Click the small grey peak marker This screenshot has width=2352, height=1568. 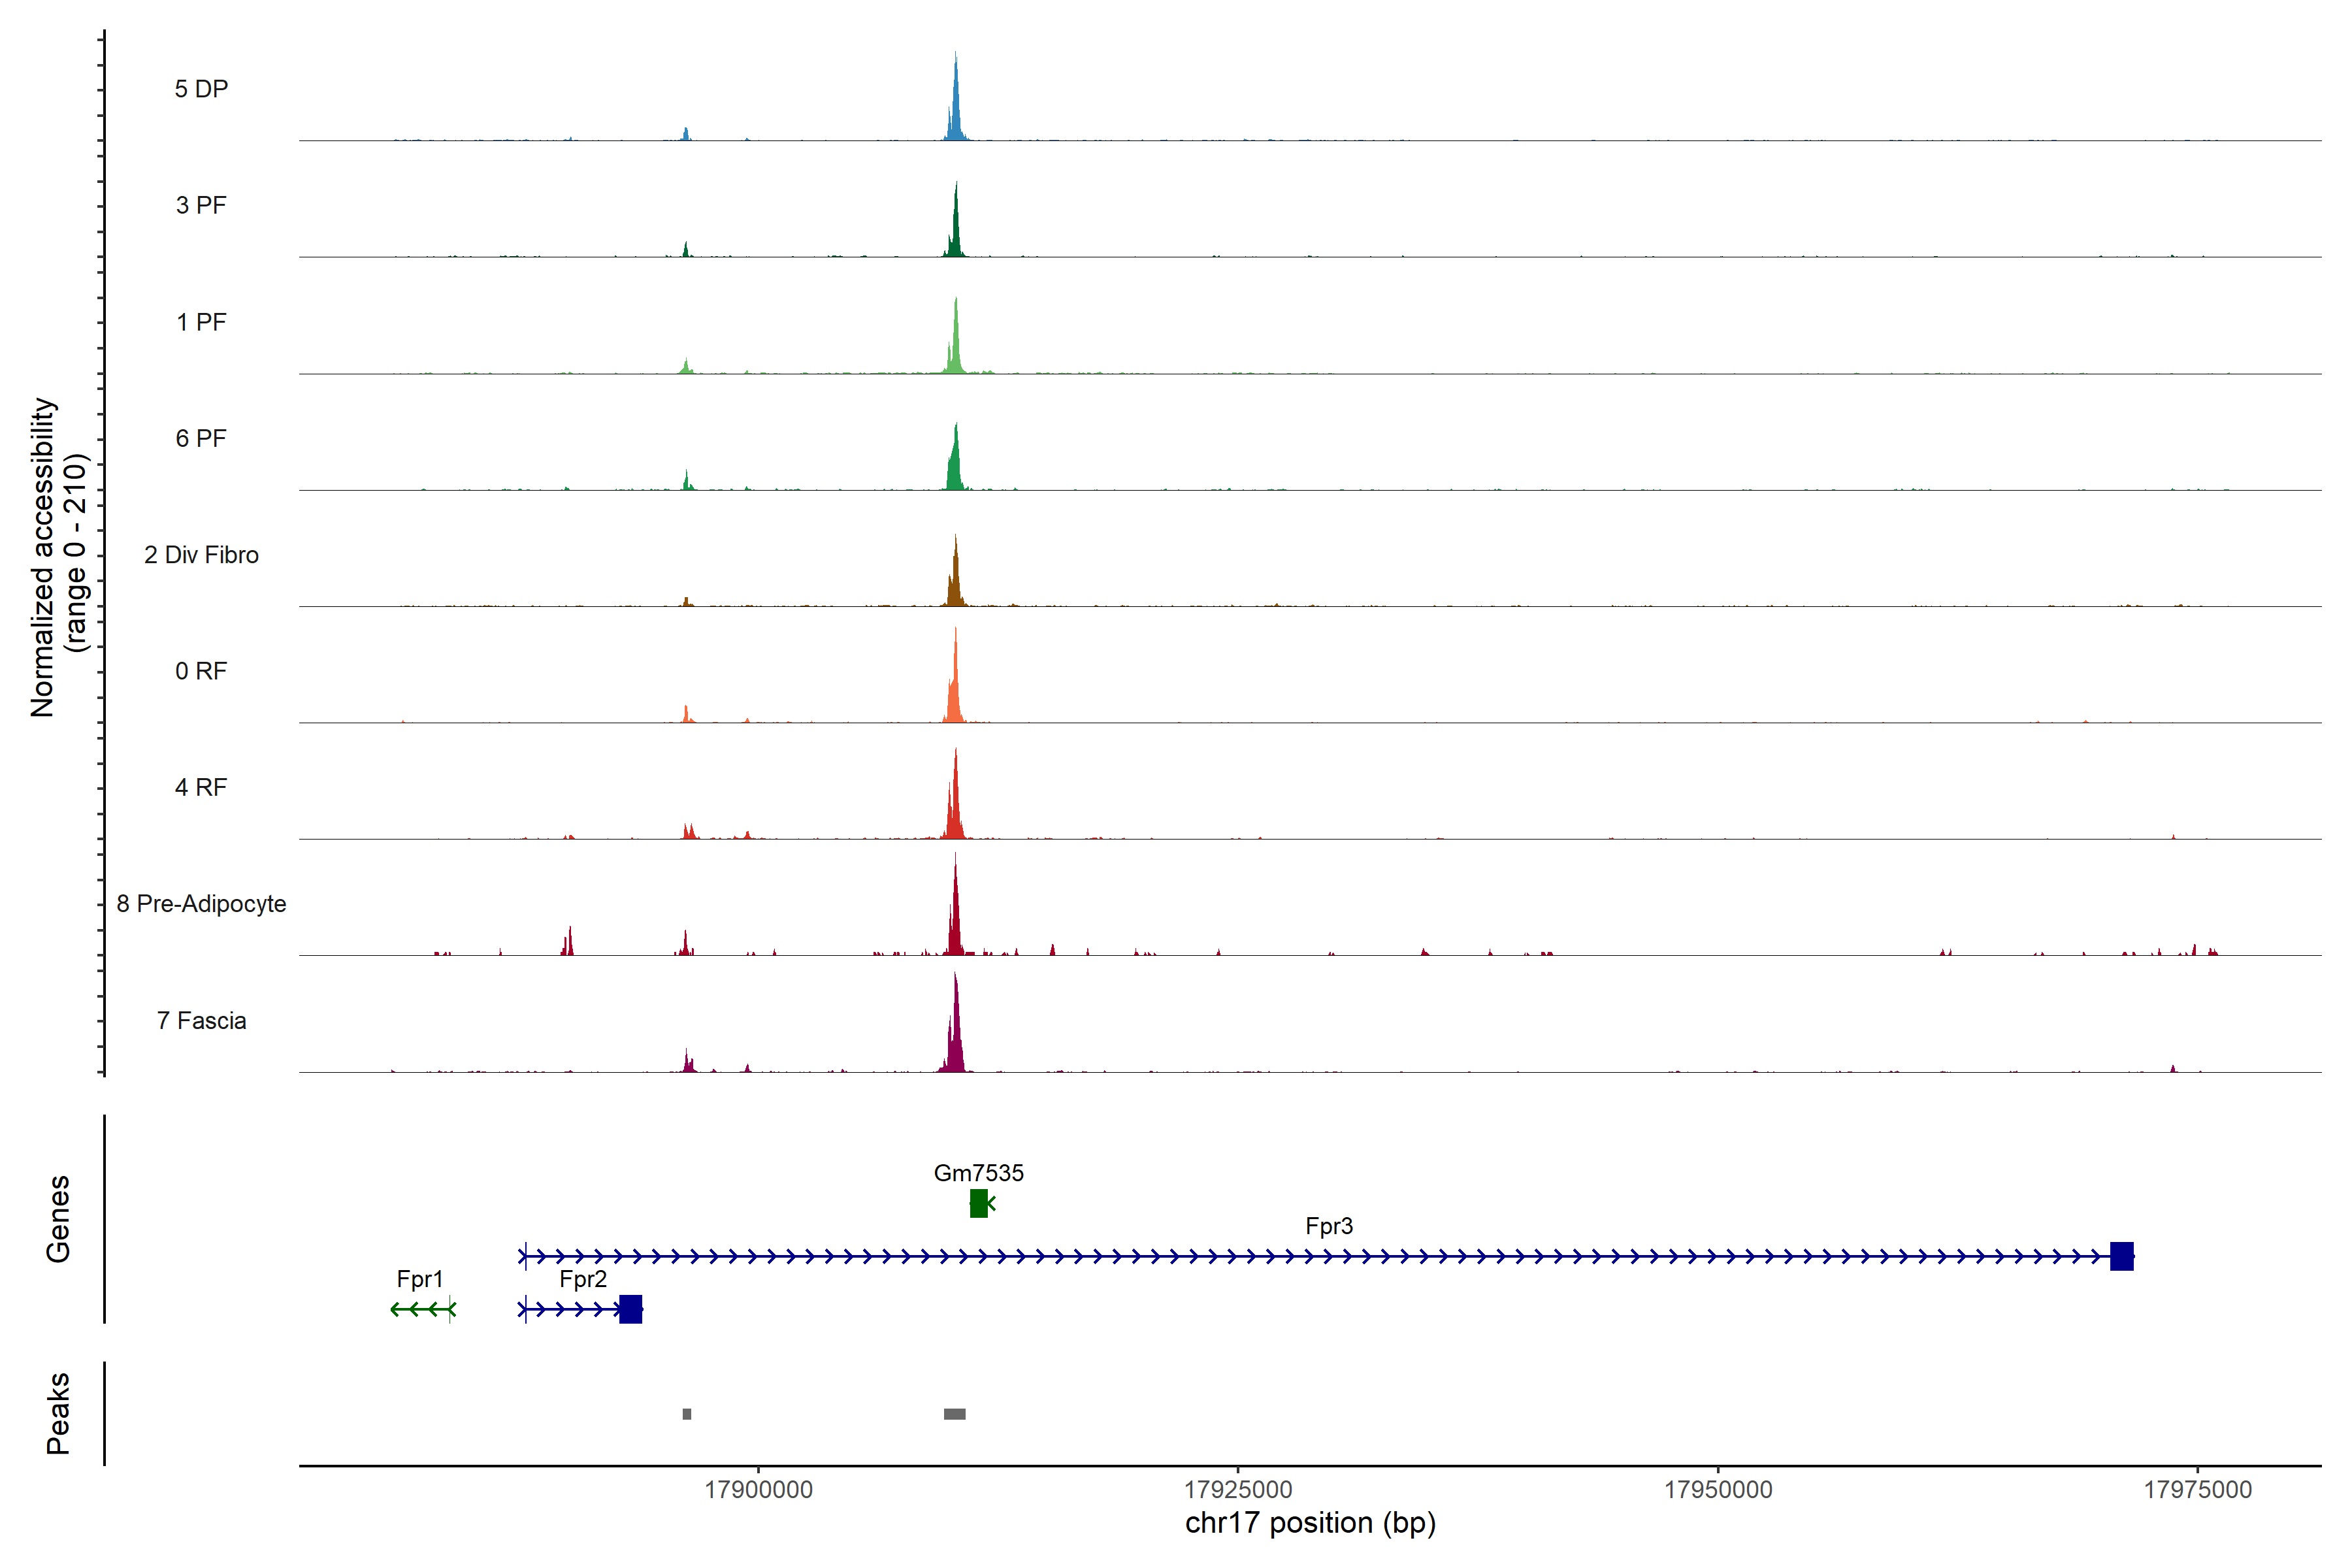(687, 1414)
